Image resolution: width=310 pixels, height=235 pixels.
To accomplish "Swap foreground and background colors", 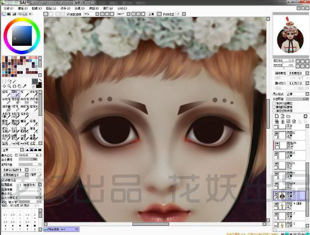I will [41, 80].
